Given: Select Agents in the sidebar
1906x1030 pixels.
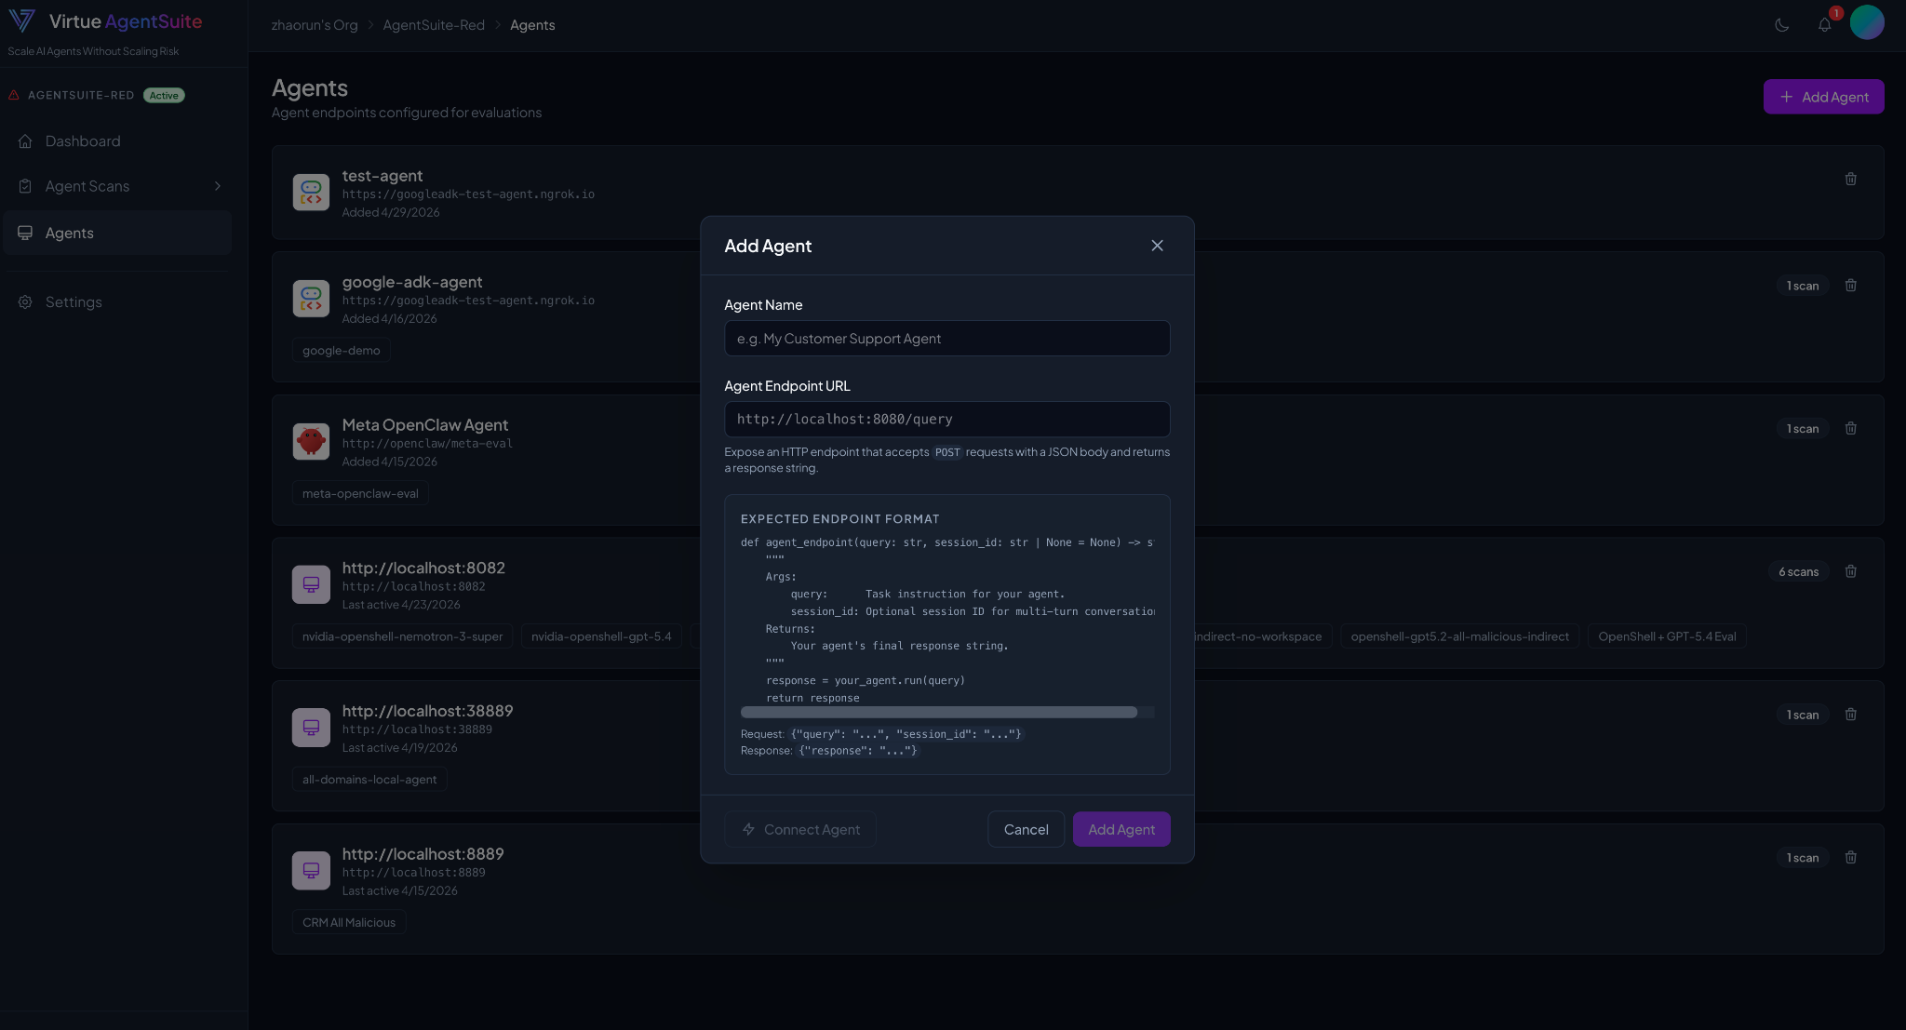Looking at the screenshot, I should (x=117, y=233).
